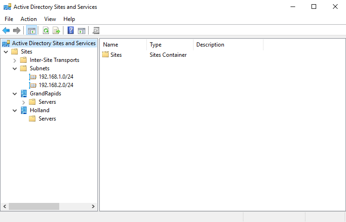Toggle Show/Hide Console Tree toolbar icon
The height and width of the screenshot is (222, 346).
(x=32, y=31)
